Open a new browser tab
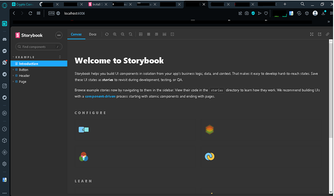The width and height of the screenshot is (334, 196). coord(285,4)
